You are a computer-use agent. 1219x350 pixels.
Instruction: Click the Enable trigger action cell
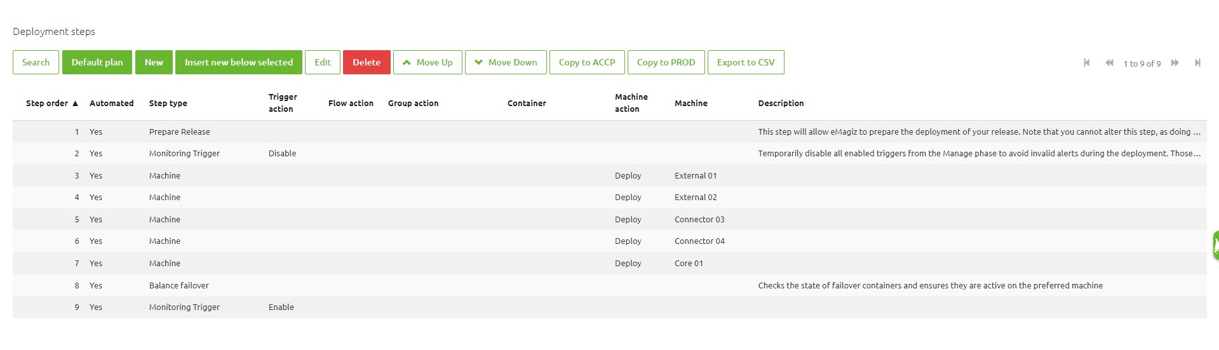281,307
